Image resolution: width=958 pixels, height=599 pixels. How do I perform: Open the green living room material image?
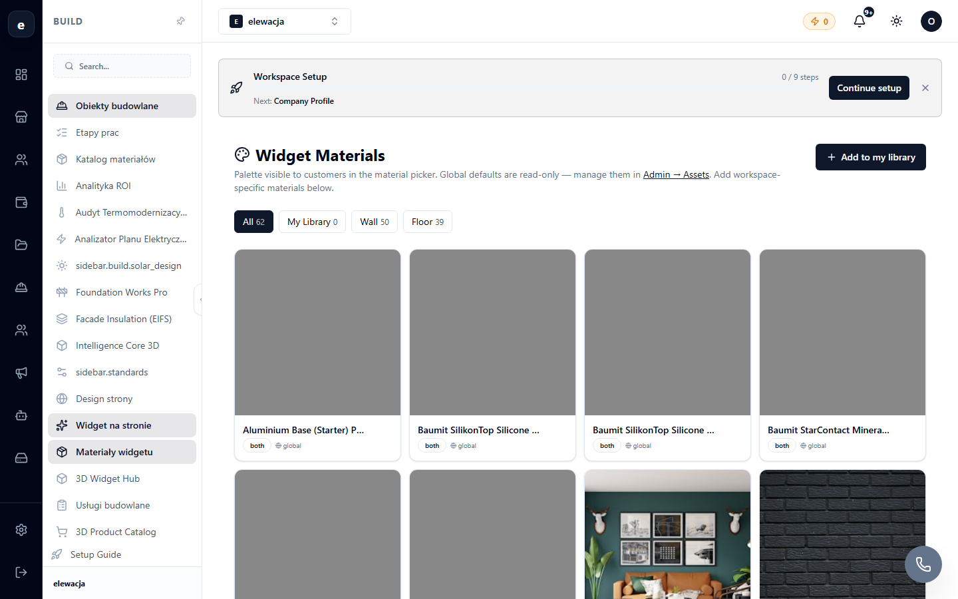point(667,534)
